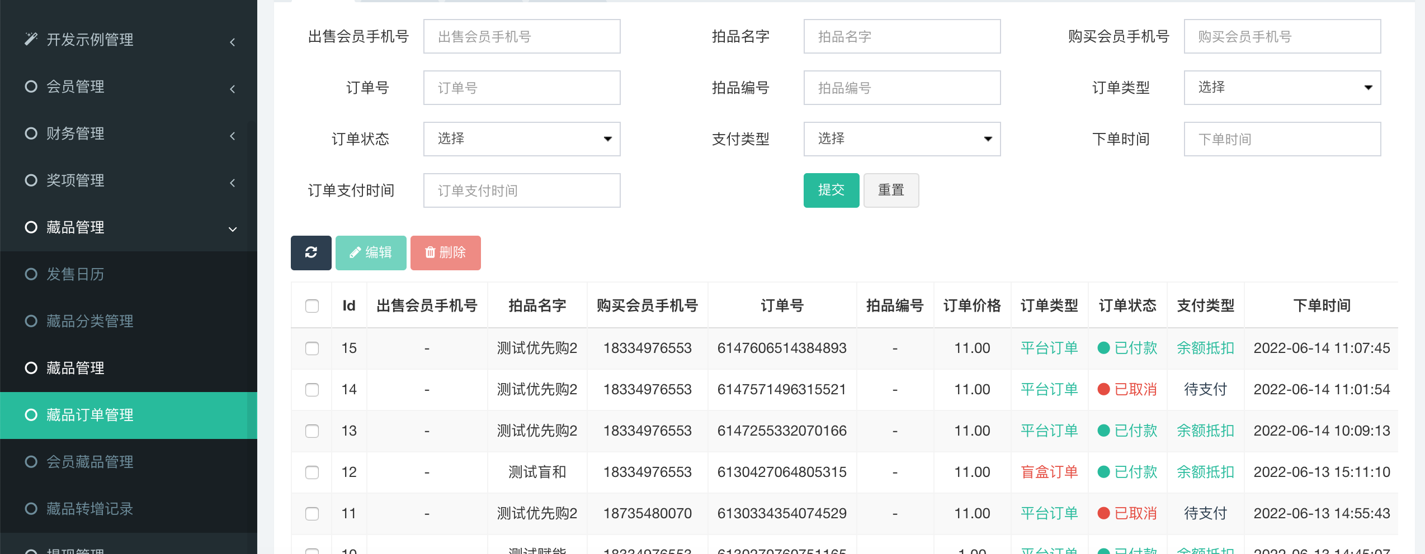This screenshot has height=554, width=1425.
Task: Open the 订单状态 dropdown
Action: [522, 139]
